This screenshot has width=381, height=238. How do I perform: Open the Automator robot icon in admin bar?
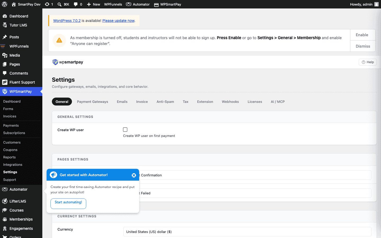129,4
